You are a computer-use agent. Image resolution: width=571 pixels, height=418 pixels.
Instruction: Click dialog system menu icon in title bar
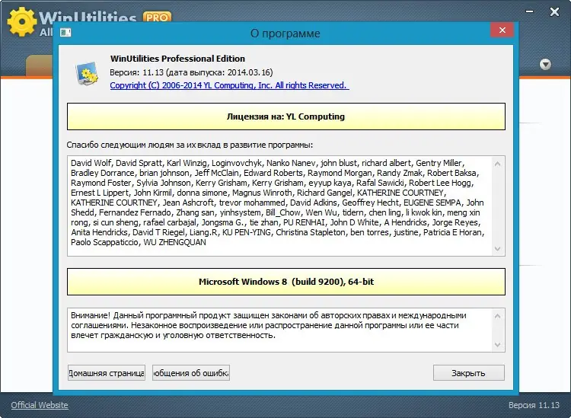coord(65,33)
